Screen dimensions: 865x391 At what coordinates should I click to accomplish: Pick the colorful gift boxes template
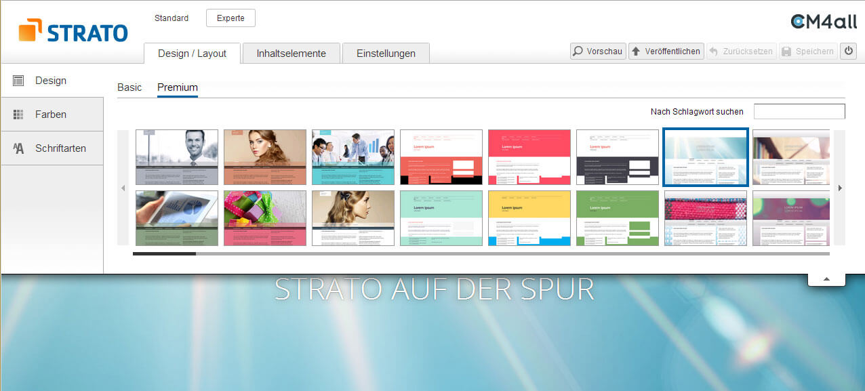(265, 218)
